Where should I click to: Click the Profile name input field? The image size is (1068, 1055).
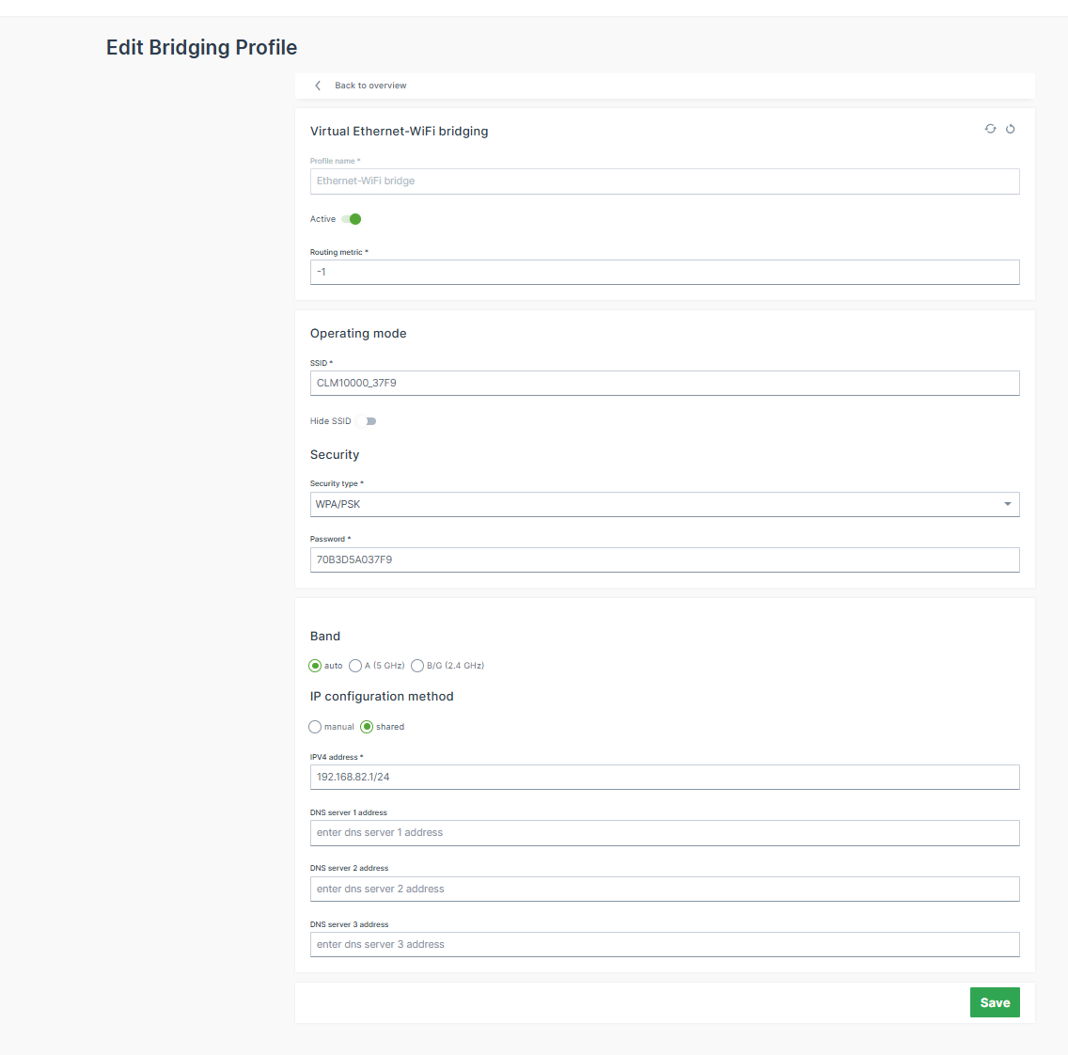(665, 181)
